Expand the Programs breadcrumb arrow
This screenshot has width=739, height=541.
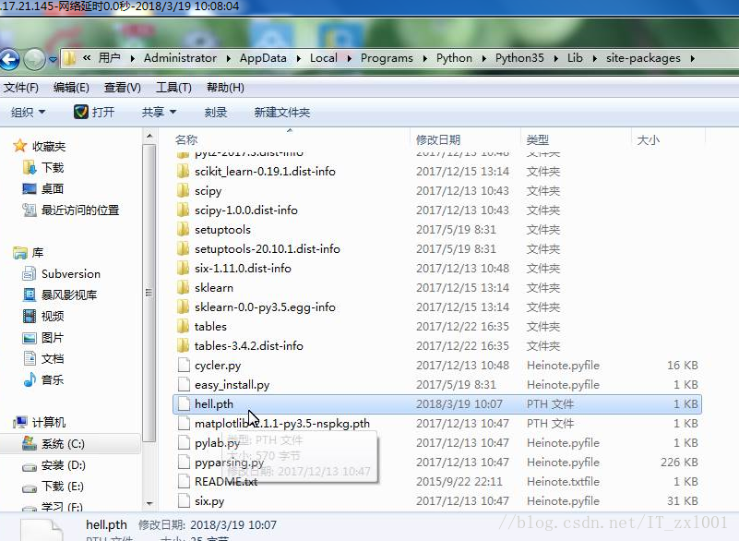[x=425, y=58]
